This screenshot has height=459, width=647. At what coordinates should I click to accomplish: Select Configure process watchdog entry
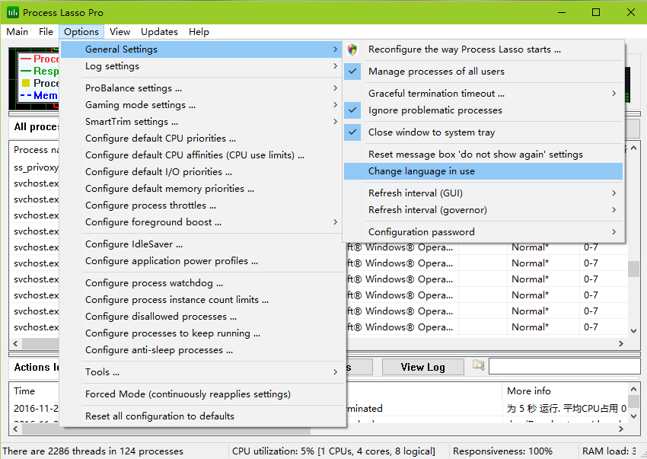point(148,283)
